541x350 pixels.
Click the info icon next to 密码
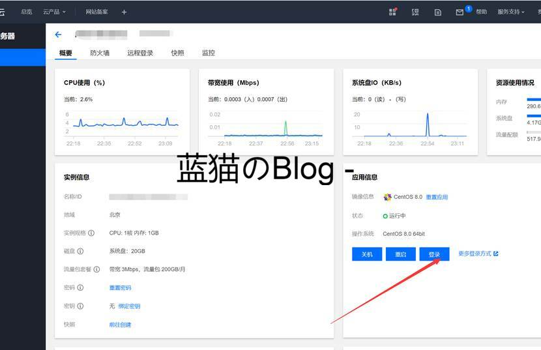coord(80,287)
